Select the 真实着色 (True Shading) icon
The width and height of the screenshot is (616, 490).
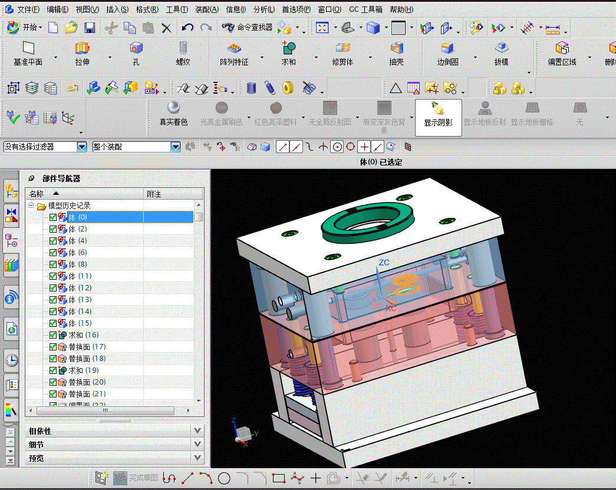(173, 108)
